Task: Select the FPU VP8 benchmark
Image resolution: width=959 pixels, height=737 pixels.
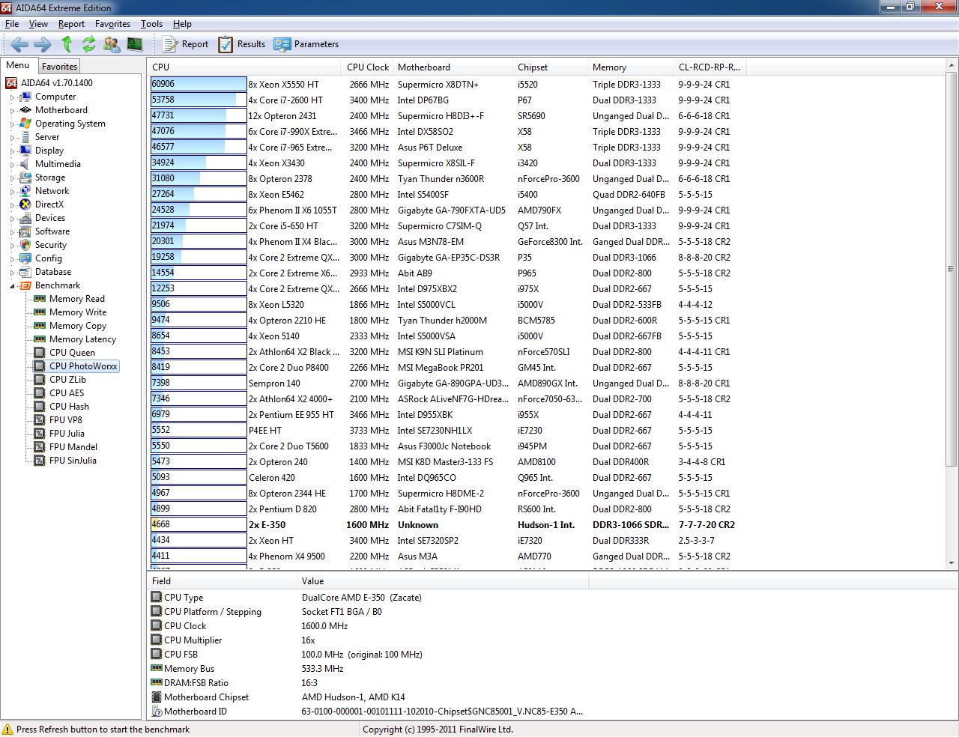Action: tap(66, 420)
